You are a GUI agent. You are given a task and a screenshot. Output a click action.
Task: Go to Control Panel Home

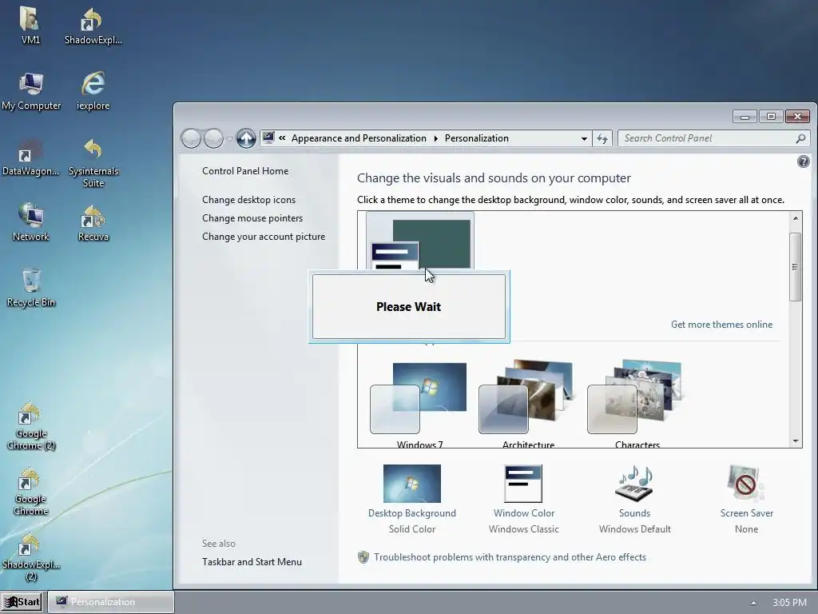click(245, 171)
